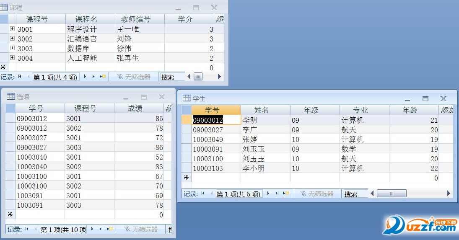Click grade cell 85 in 选课
Viewport: 459px width, 240px height.
coord(138,119)
